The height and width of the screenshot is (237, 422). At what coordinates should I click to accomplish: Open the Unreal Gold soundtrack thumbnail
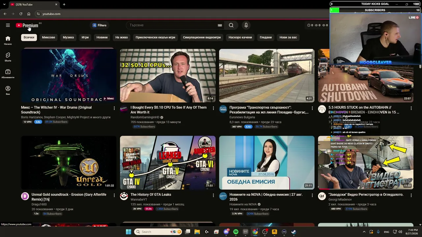pyautogui.click(x=69, y=163)
